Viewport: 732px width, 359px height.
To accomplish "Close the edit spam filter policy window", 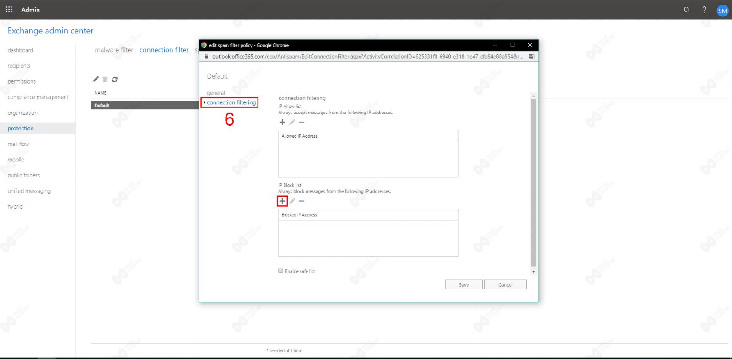I will coord(530,45).
